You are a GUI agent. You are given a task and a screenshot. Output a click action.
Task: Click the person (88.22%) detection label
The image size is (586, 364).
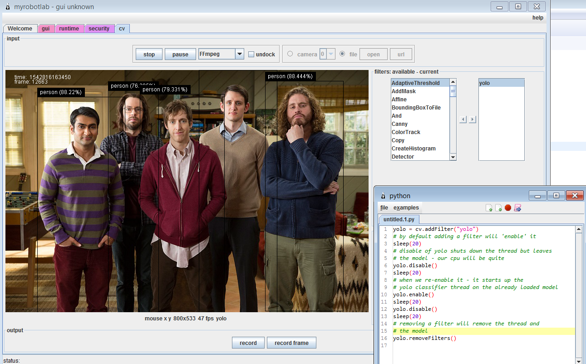[x=60, y=92]
